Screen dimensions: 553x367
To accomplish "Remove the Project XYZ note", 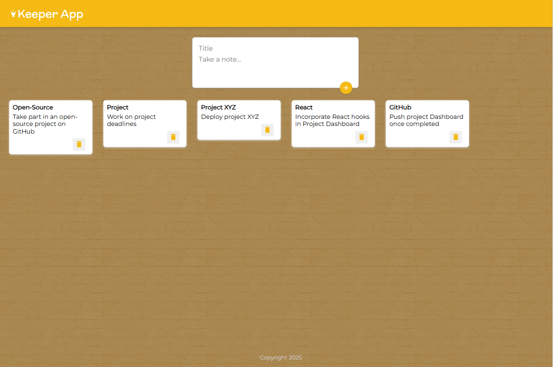I will pos(267,130).
